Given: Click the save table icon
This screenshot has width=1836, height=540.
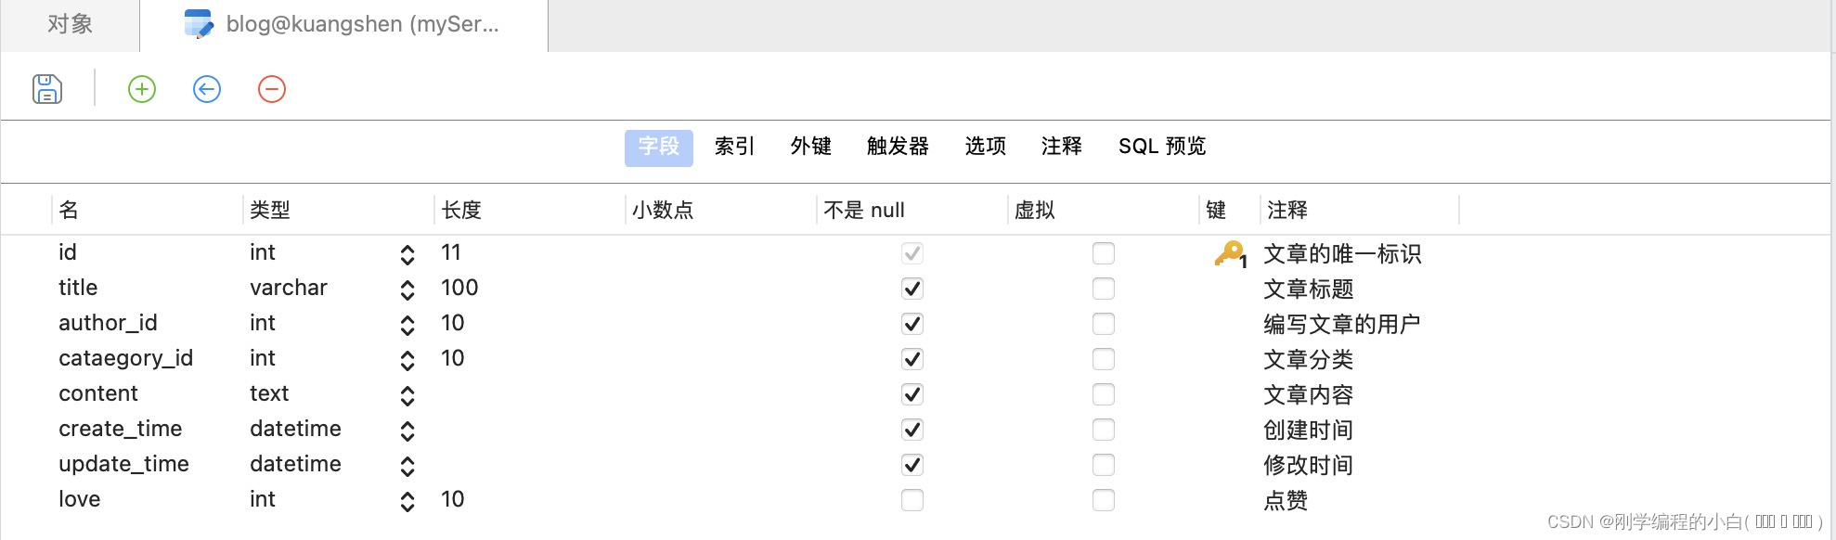Looking at the screenshot, I should (47, 89).
